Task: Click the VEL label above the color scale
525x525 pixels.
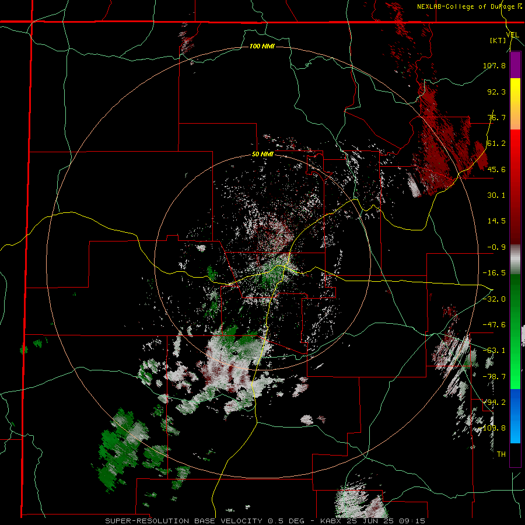Action: (513, 35)
